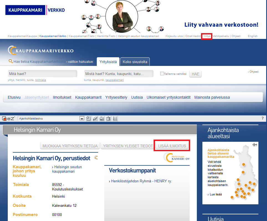Open KauppakamariKauppa in the top navigation

[22, 36]
